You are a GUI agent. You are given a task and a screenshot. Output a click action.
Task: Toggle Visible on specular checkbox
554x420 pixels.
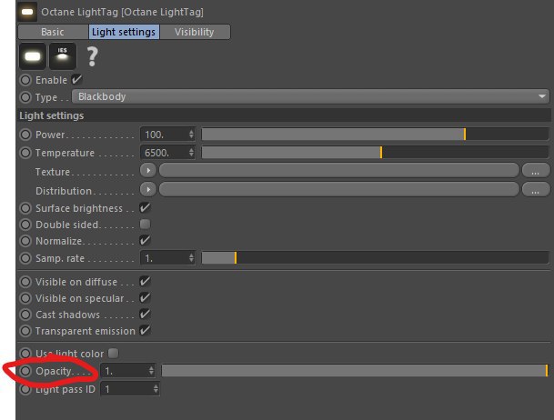tap(145, 298)
